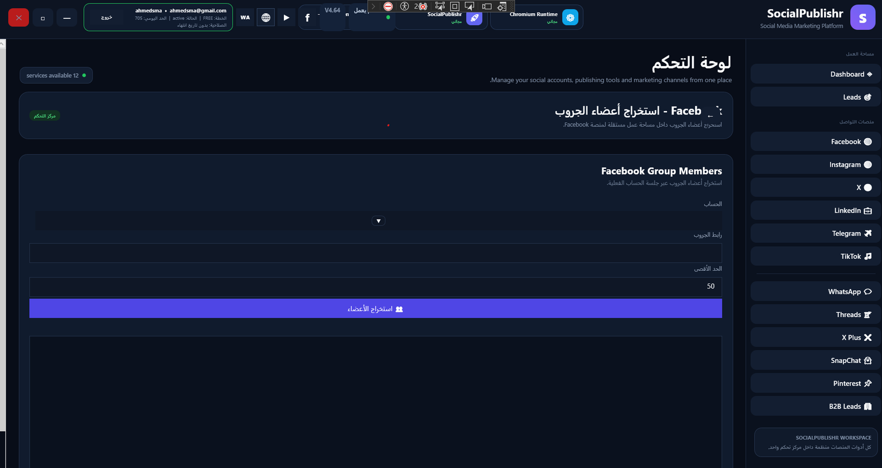The image size is (882, 468).
Task: Open Dashboard in the sidebar
Action: pos(815,74)
